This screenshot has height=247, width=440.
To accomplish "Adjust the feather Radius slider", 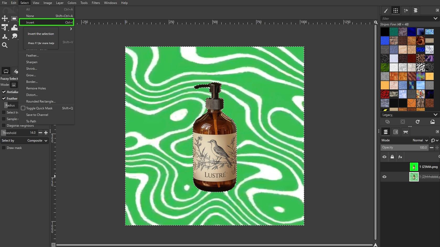I will pyautogui.click(x=11, y=105).
